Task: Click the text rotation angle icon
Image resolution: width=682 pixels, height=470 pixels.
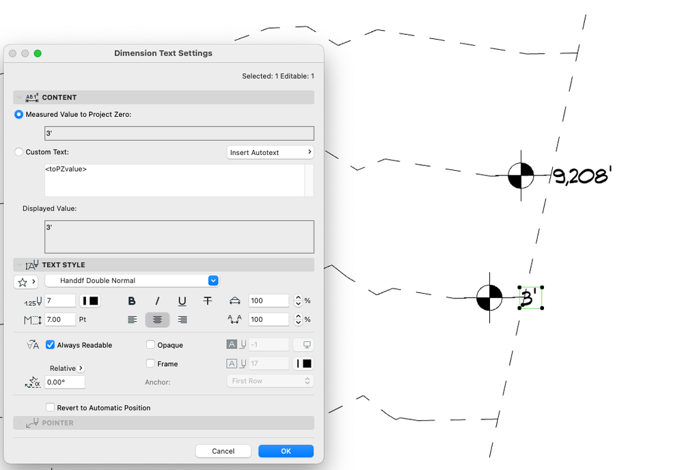Action: tap(32, 381)
